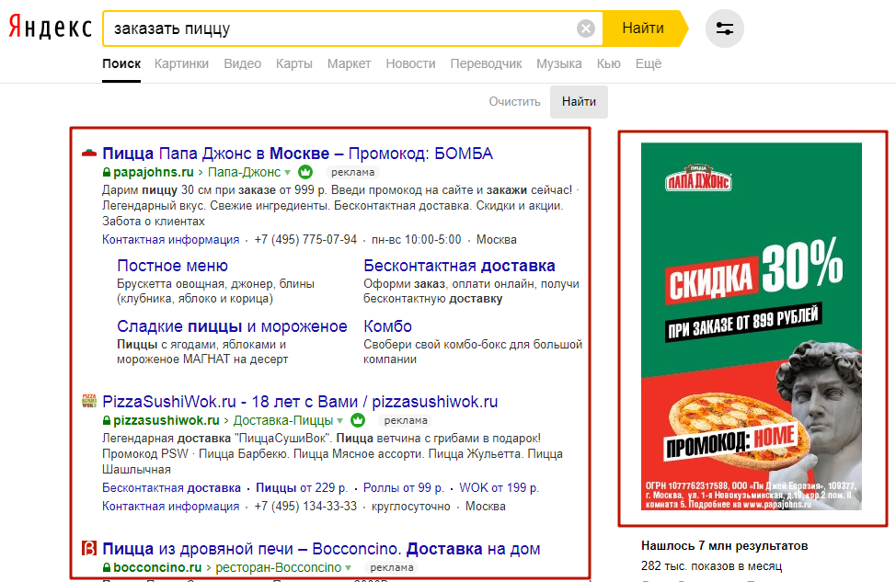The height and width of the screenshot is (582, 896).
Task: Open the Бесконтактная доставка large sitelink
Action: [x=459, y=266]
